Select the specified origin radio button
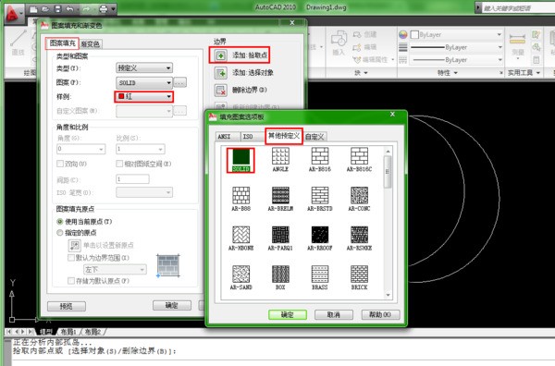Screen dimensions: 555x366 coord(60,233)
